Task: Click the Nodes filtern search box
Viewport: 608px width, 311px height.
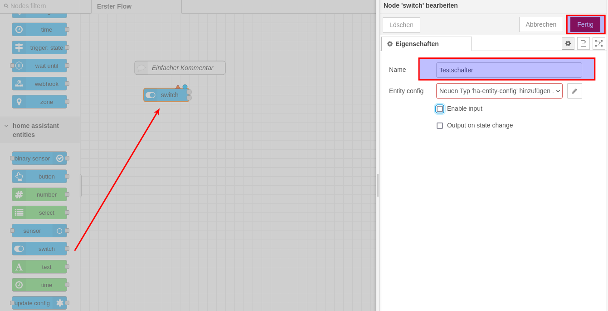Action: (x=41, y=6)
